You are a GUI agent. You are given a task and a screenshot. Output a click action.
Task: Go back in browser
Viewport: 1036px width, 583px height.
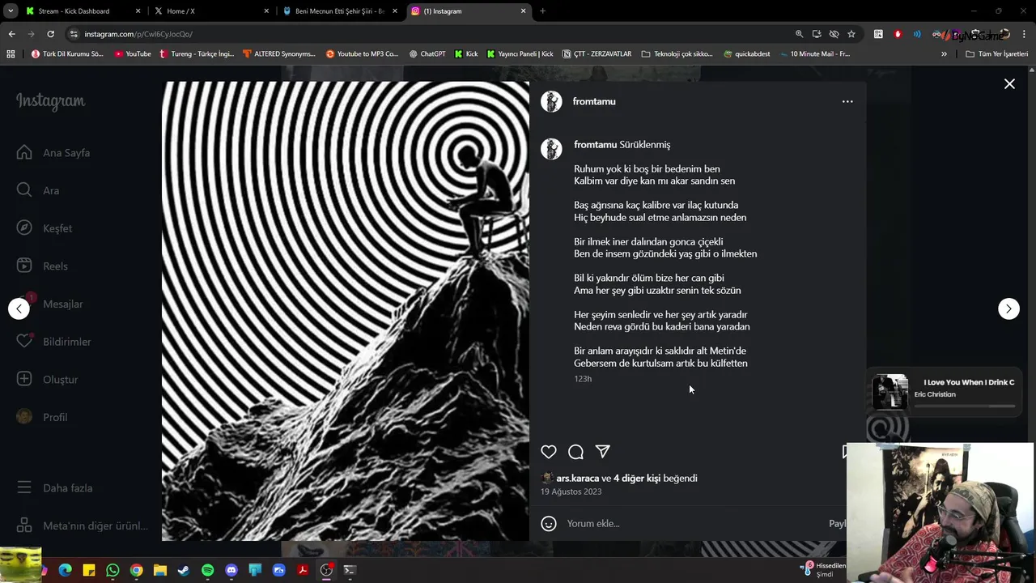click(x=11, y=34)
